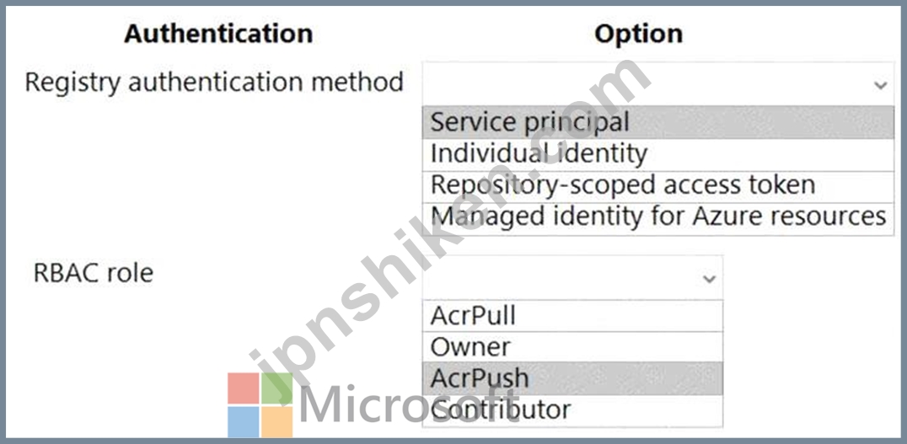
Task: Select the Service principal option
Action: click(658, 122)
